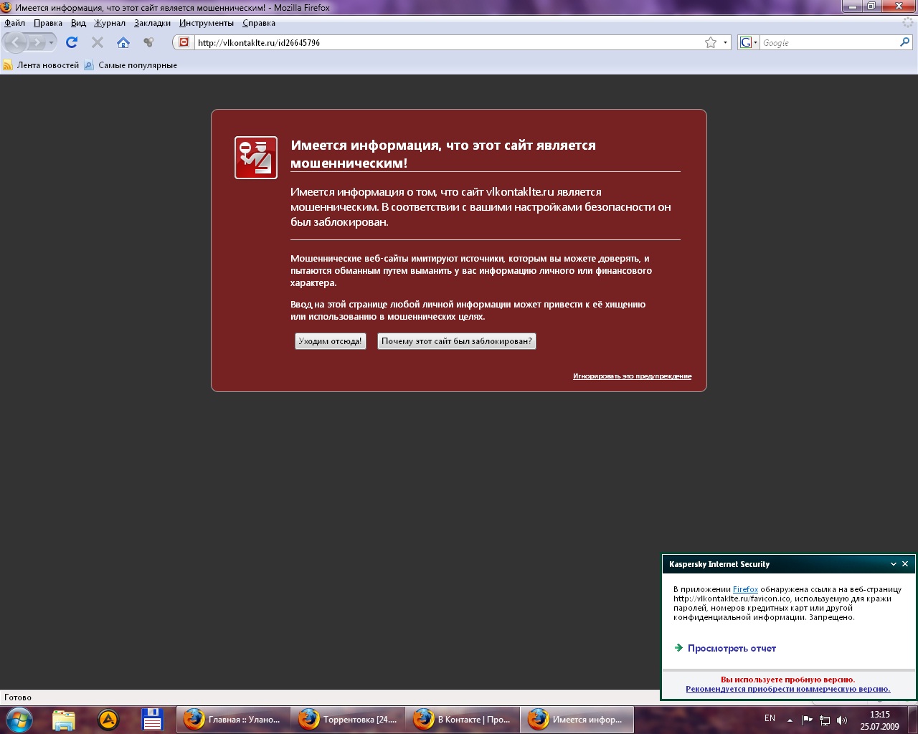This screenshot has height=734, width=918.
Task: Click the Stop loading icon
Action: (x=98, y=42)
